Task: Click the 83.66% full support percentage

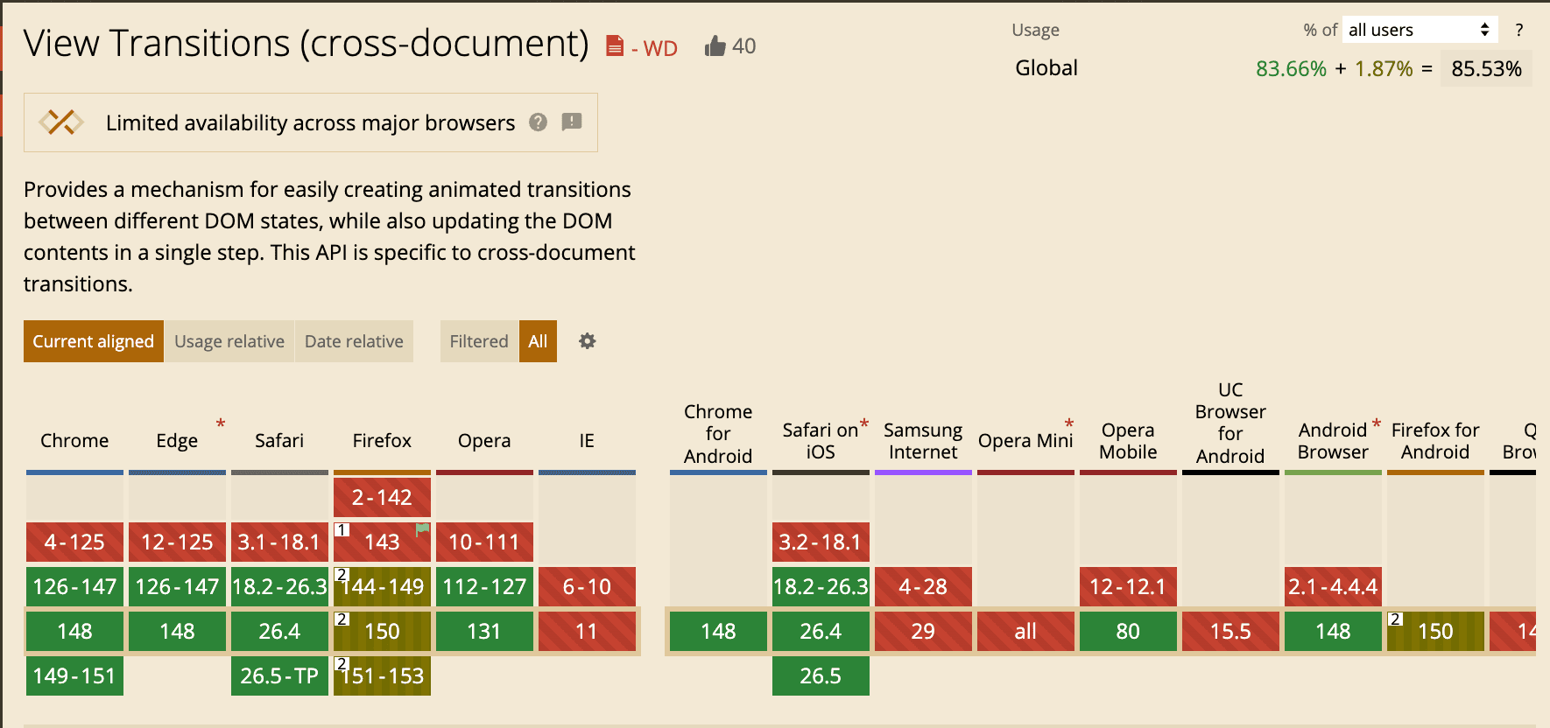Action: [1291, 69]
